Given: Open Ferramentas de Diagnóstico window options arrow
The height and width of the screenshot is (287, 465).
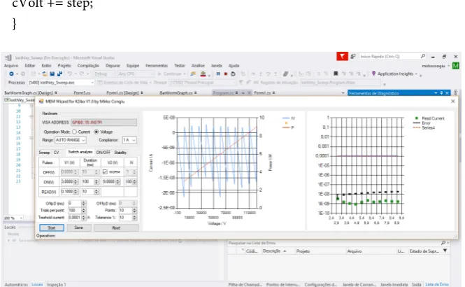Looking at the screenshot, I should [x=436, y=93].
